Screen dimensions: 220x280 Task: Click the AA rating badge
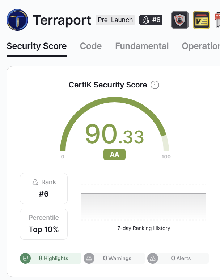114,155
